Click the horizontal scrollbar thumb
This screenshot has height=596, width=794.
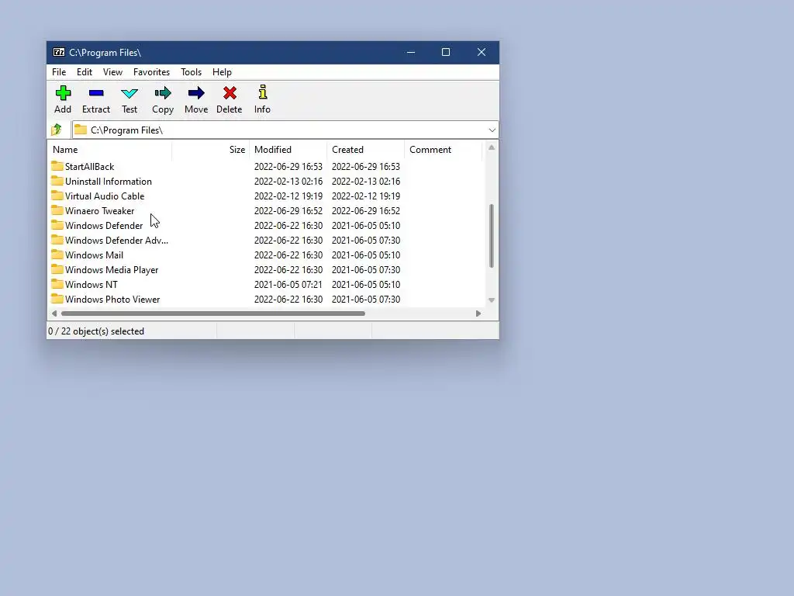coord(212,314)
